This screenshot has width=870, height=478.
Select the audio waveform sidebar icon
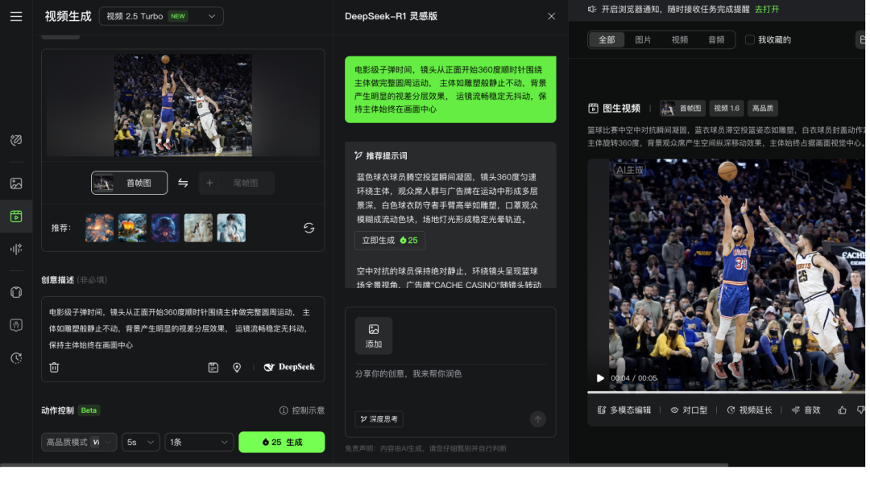[x=16, y=249]
